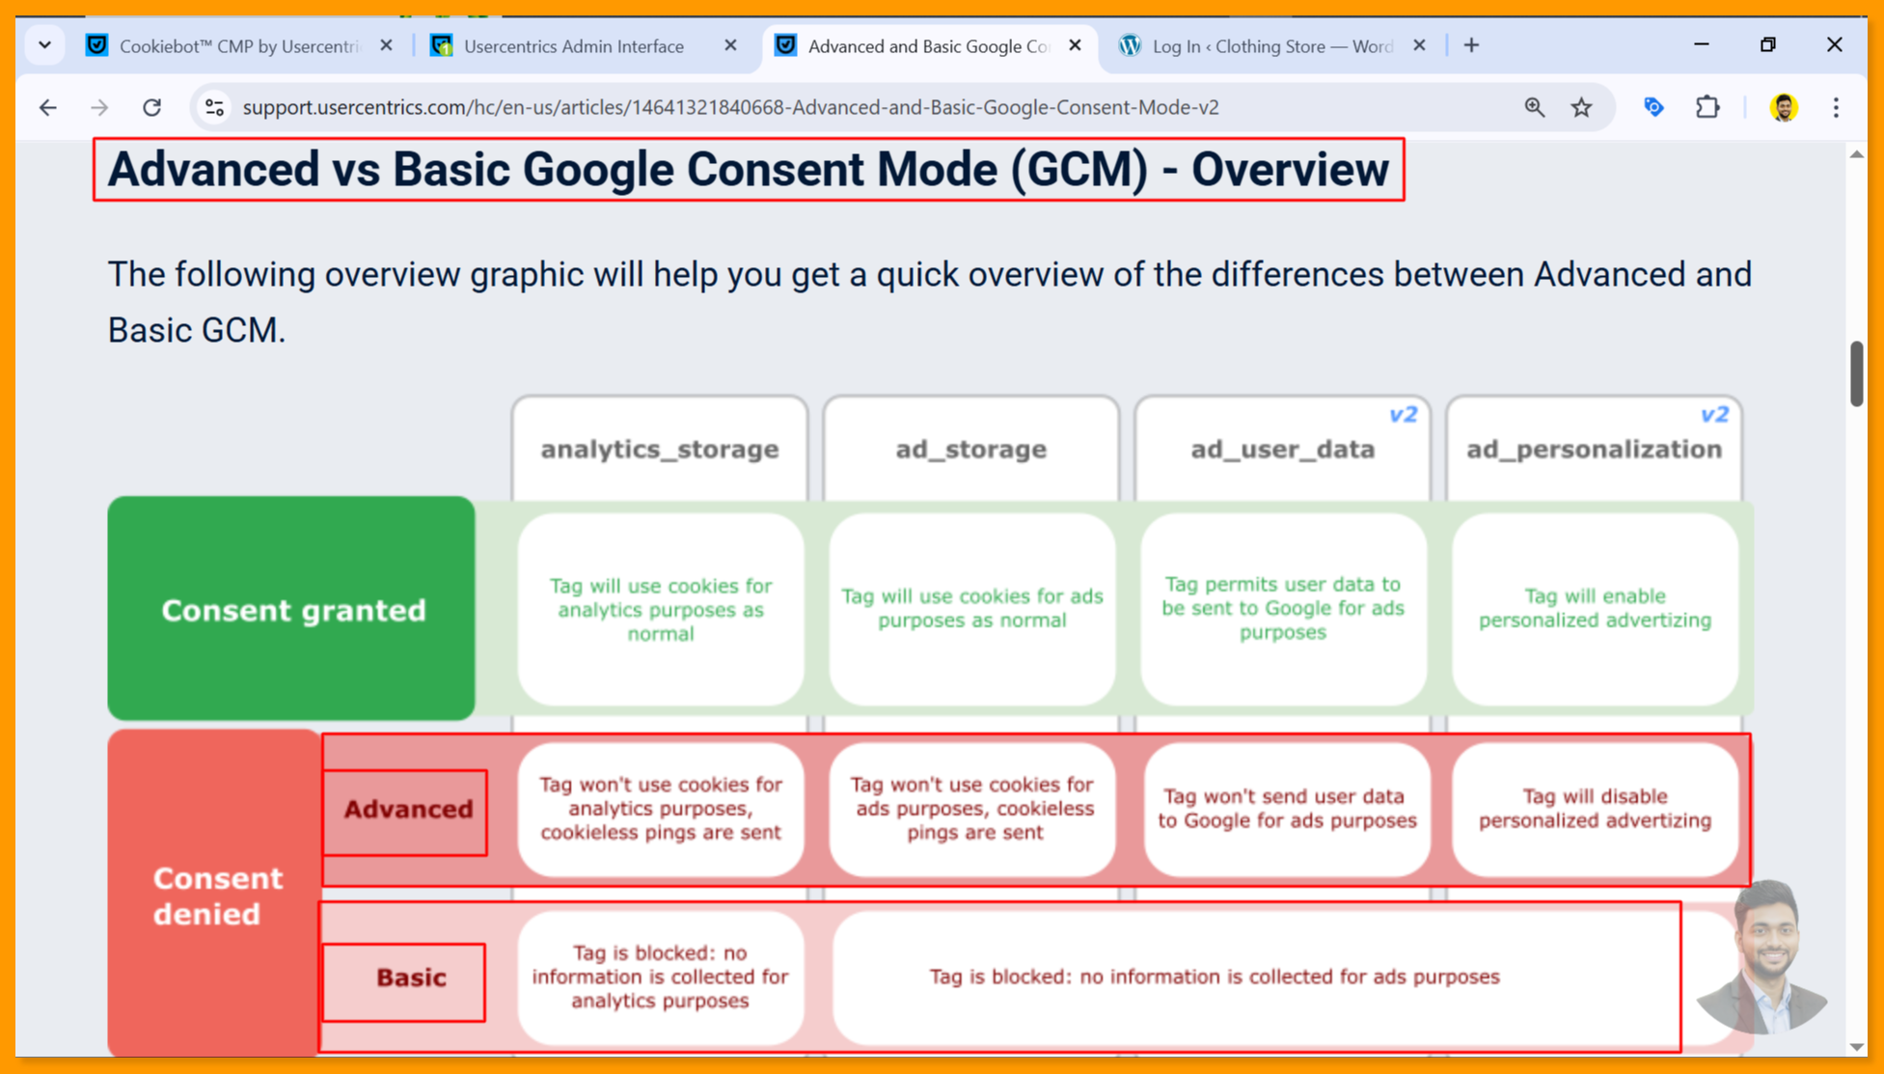Switch to Log In Clothing Store tab
The image size is (1884, 1074).
point(1270,45)
